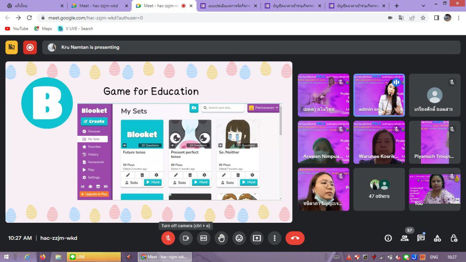466x262 pixels.
Task: Go forward in browser history
Action: (18, 18)
